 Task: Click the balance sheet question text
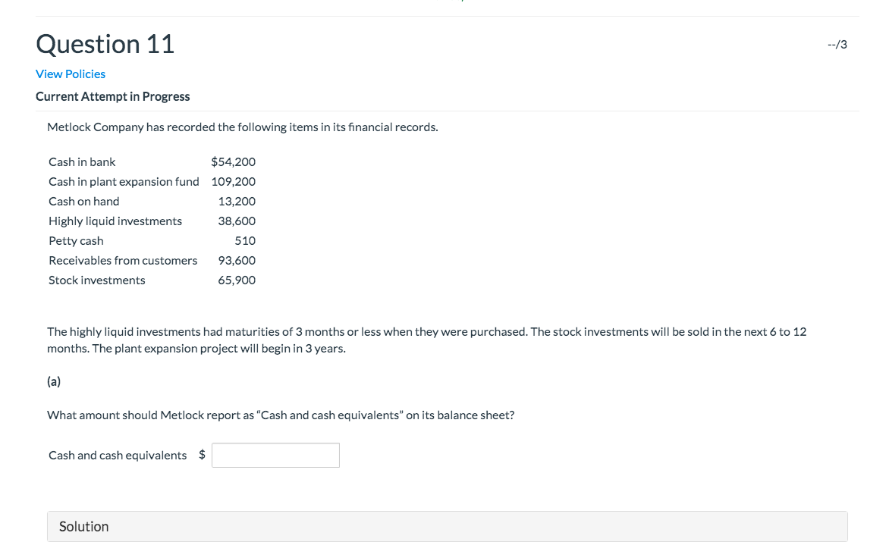click(x=280, y=415)
